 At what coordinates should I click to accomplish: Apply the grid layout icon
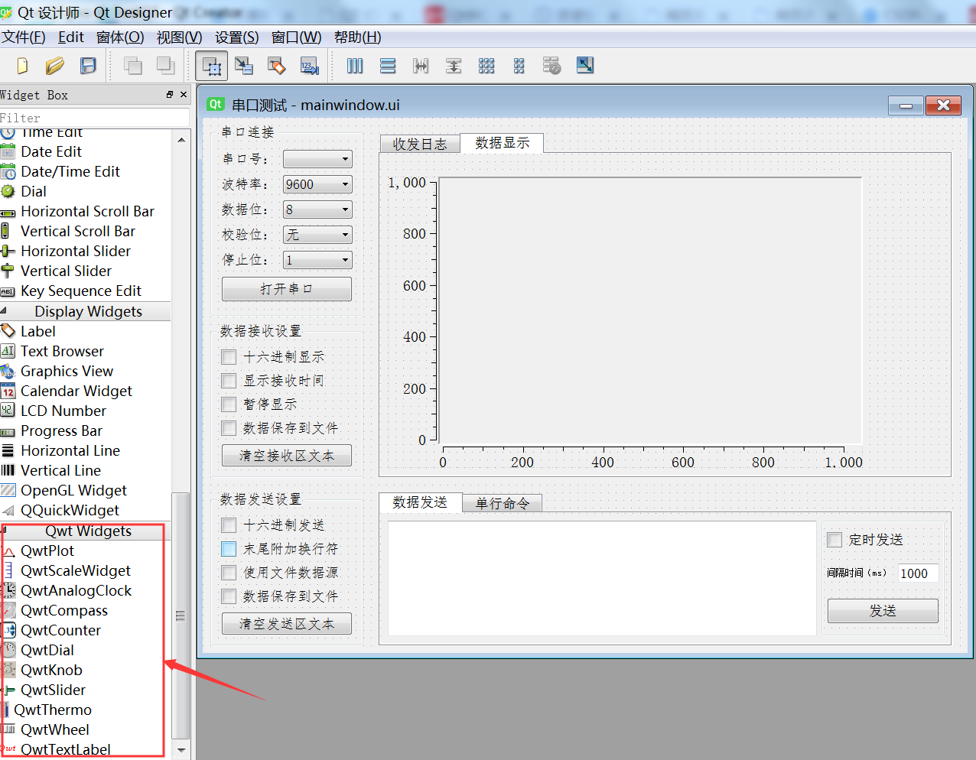(x=486, y=66)
